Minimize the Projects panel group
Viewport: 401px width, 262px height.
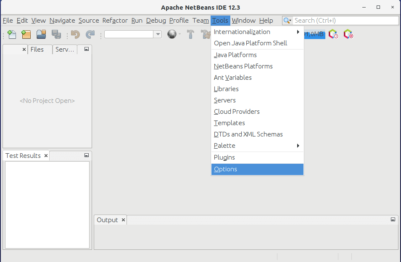(x=87, y=49)
